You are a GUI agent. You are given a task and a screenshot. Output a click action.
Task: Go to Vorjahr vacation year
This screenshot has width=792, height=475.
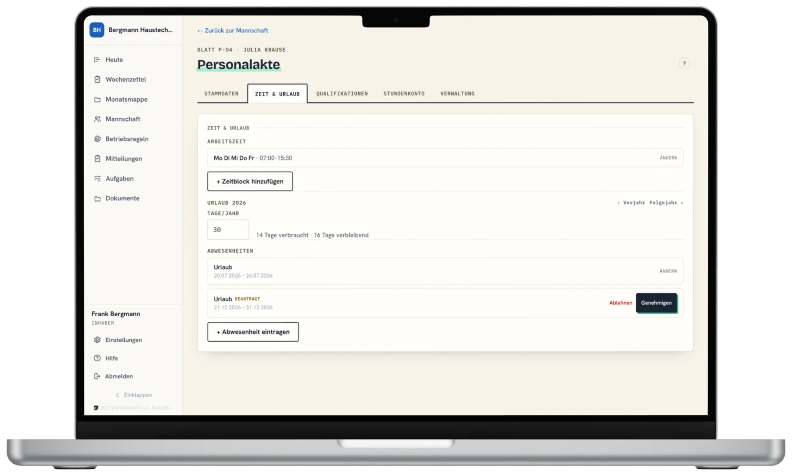pos(631,203)
